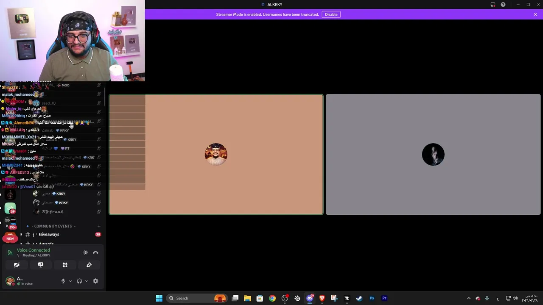This screenshot has width=543, height=305.
Task: Click red recording icon in system tray
Action: pyautogui.click(x=478, y=298)
